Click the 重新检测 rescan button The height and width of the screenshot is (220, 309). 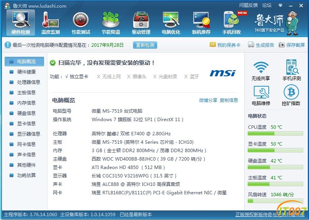pos(145,45)
